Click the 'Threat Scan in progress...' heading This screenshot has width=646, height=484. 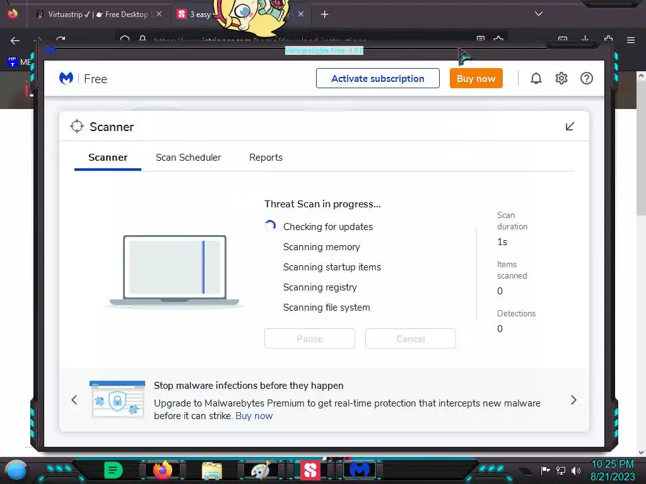tap(322, 204)
